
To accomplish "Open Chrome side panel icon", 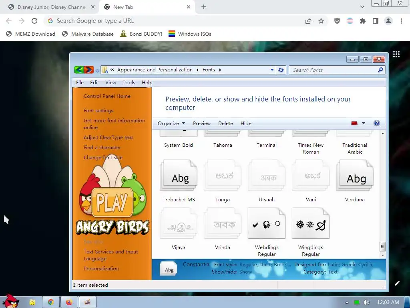I will [376, 21].
